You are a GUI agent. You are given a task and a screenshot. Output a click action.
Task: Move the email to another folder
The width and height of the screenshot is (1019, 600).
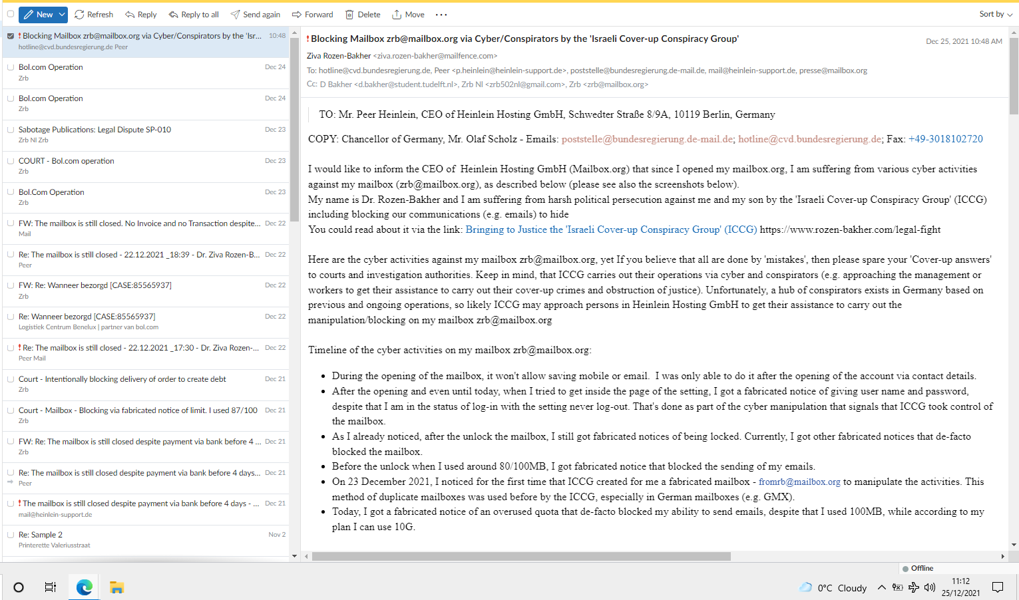pyautogui.click(x=408, y=14)
